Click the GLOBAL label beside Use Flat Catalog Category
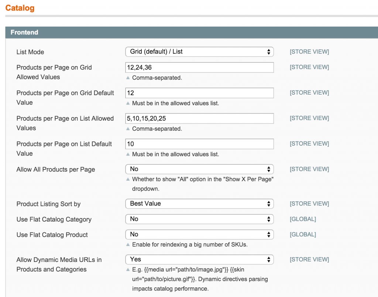The width and height of the screenshot is (378, 297). 303,219
